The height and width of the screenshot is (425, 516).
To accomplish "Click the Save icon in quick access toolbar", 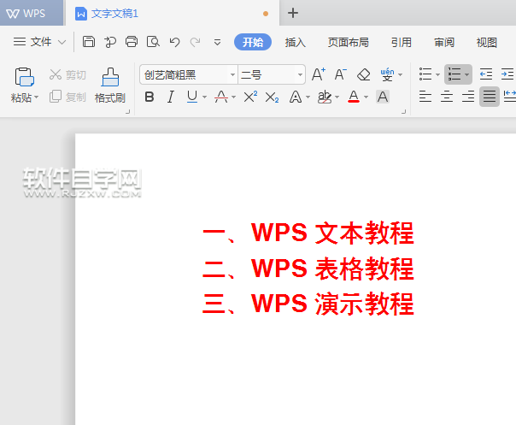I will (x=89, y=42).
